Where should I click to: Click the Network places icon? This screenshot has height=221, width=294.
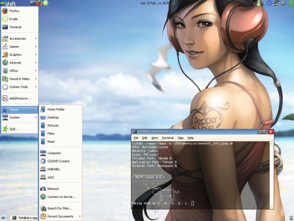pos(43,189)
